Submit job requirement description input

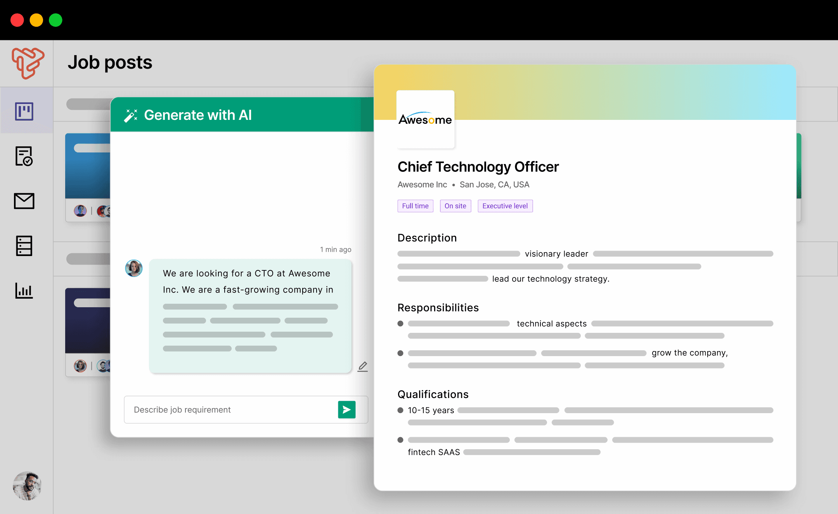[x=347, y=409]
